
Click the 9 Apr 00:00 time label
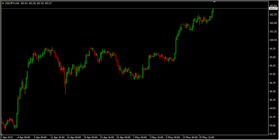point(40,137)
